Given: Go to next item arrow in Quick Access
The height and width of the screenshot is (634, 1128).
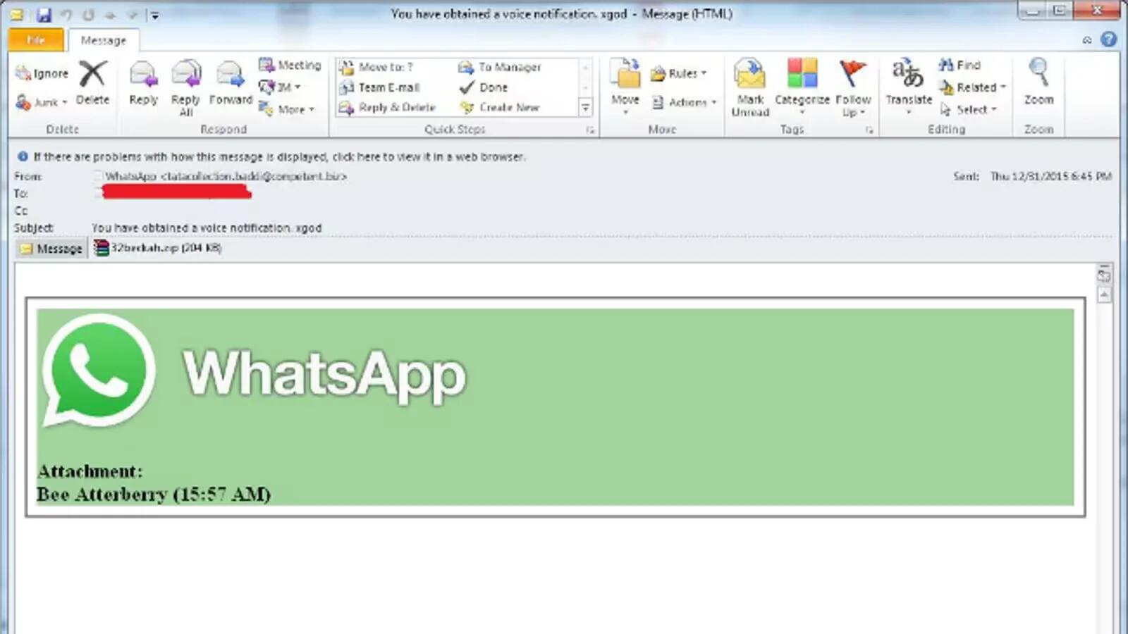Looking at the screenshot, I should tap(132, 14).
